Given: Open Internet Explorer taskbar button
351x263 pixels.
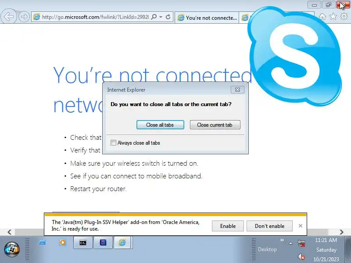Looking at the screenshot, I should coord(122,243).
